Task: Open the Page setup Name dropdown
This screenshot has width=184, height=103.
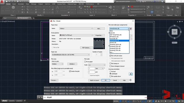Action: tap(76, 29)
